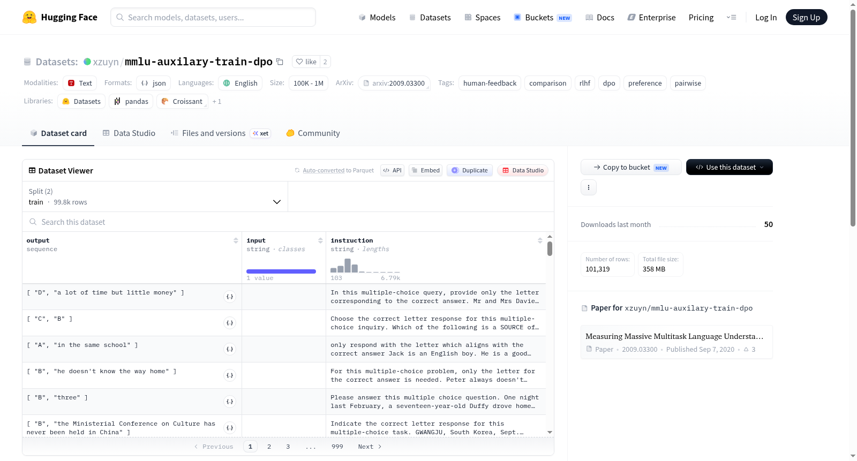Select the comparison tag

pyautogui.click(x=548, y=83)
